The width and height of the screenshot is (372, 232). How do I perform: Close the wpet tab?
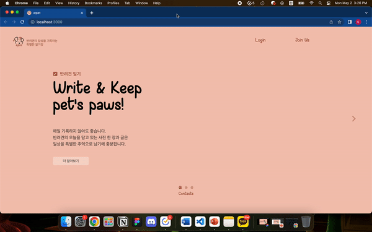pyautogui.click(x=82, y=13)
